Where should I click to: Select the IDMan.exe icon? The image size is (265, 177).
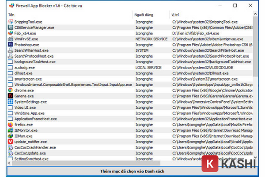tap(11, 136)
